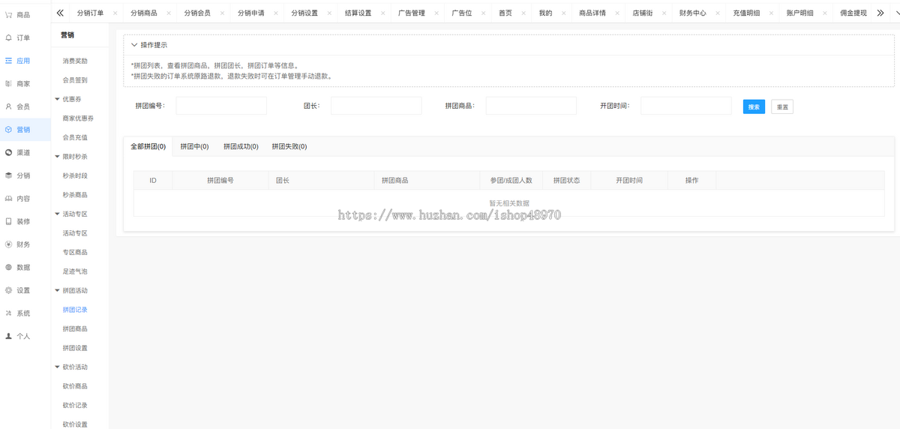
Task: Switch to the 分销会员 tab
Action: coord(197,13)
